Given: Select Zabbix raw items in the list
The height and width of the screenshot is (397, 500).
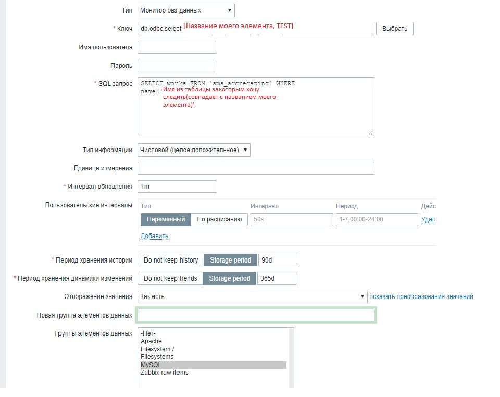Looking at the screenshot, I should click(165, 373).
